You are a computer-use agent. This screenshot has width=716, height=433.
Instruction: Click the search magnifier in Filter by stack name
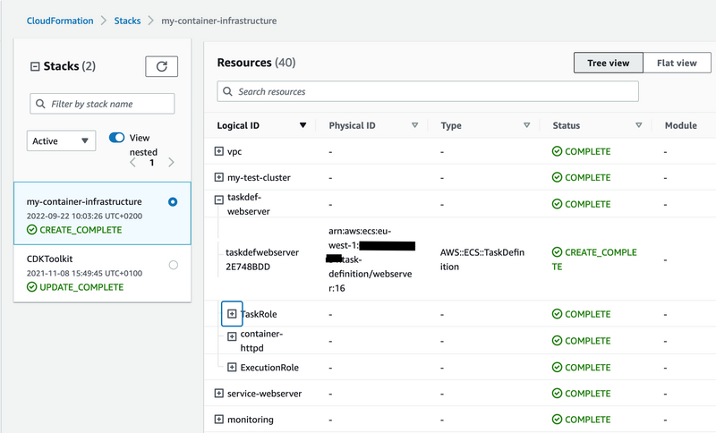tap(40, 104)
